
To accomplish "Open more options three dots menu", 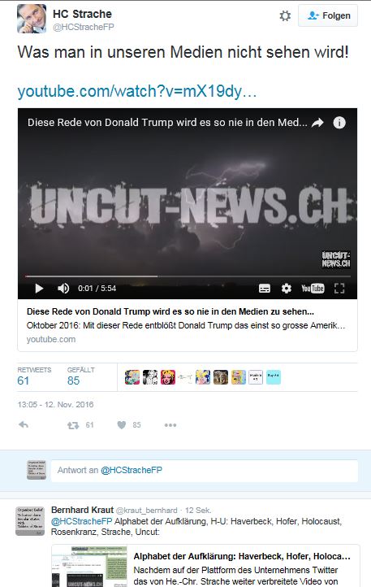I will [x=170, y=425].
